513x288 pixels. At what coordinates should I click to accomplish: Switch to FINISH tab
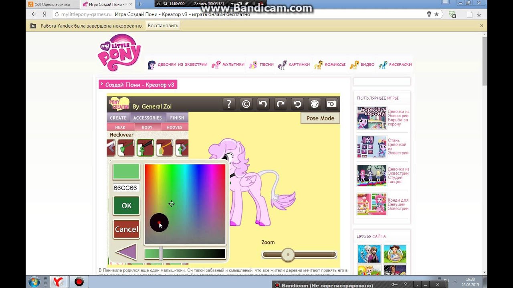177,118
